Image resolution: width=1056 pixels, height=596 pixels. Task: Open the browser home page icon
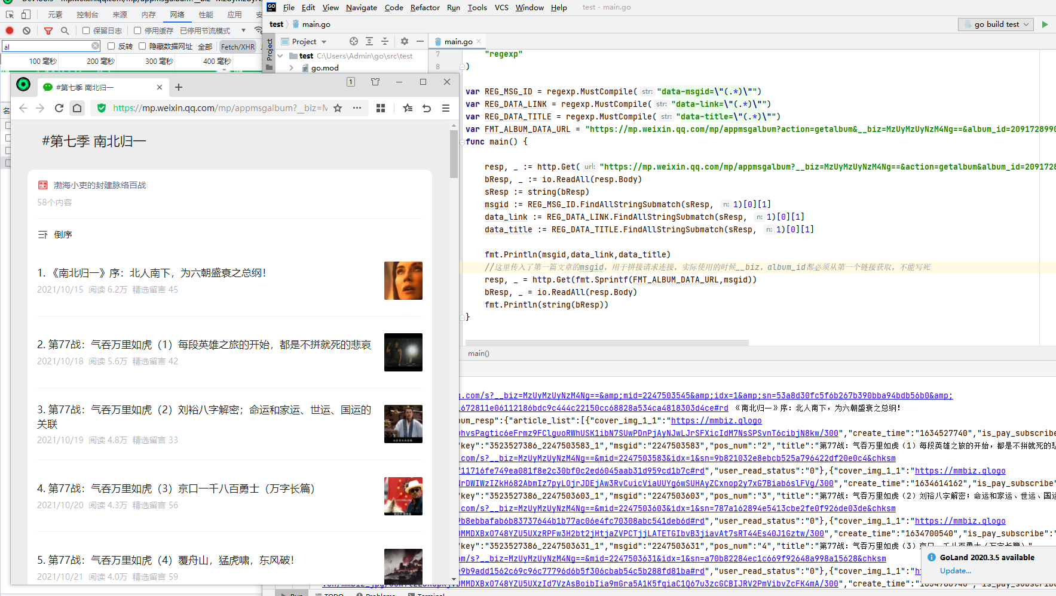click(x=77, y=108)
